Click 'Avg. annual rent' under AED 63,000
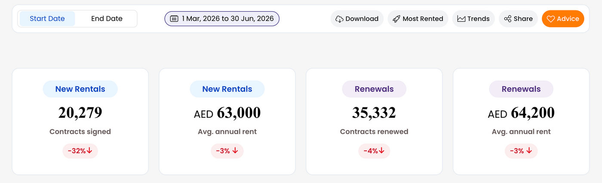This screenshot has height=183, width=602. (x=227, y=132)
